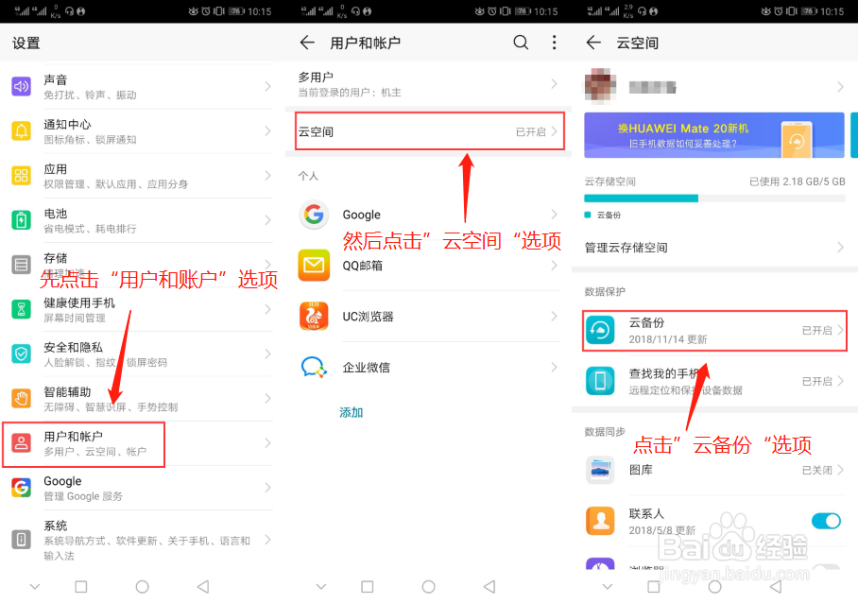Open the three-dot overflow menu
This screenshot has height=604, width=858.
554,43
